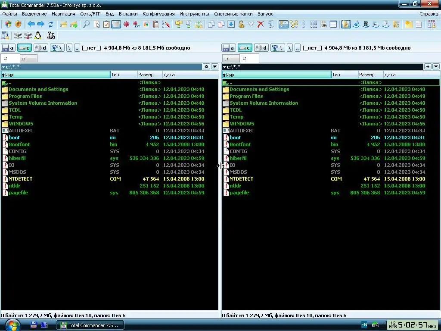Switch to second c: tab in left panel
The width and height of the screenshot is (441, 331).
[x=28, y=59]
